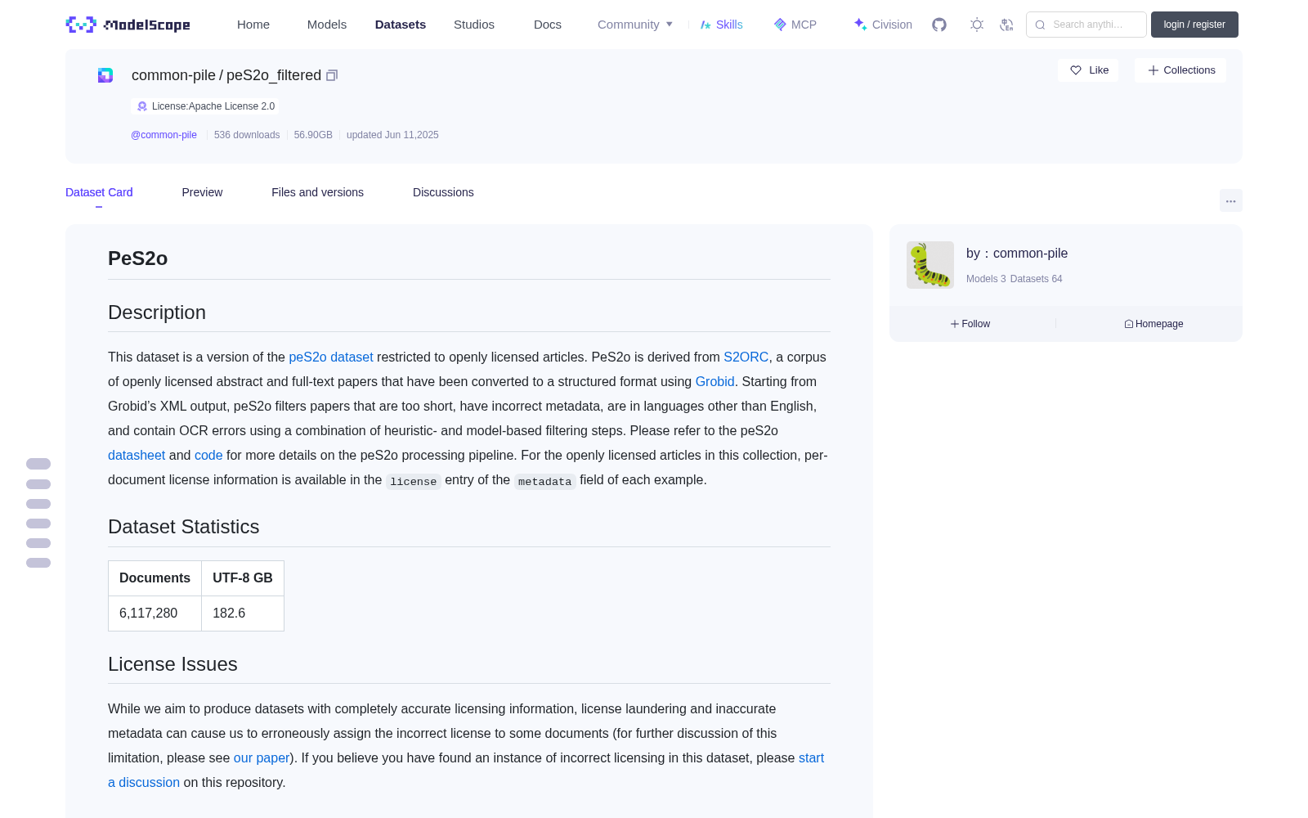Open the Files and versions tab
Viewport: 1308px width, 818px height.
point(317,192)
